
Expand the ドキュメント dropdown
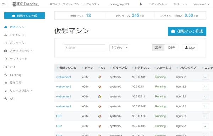(158, 4)
